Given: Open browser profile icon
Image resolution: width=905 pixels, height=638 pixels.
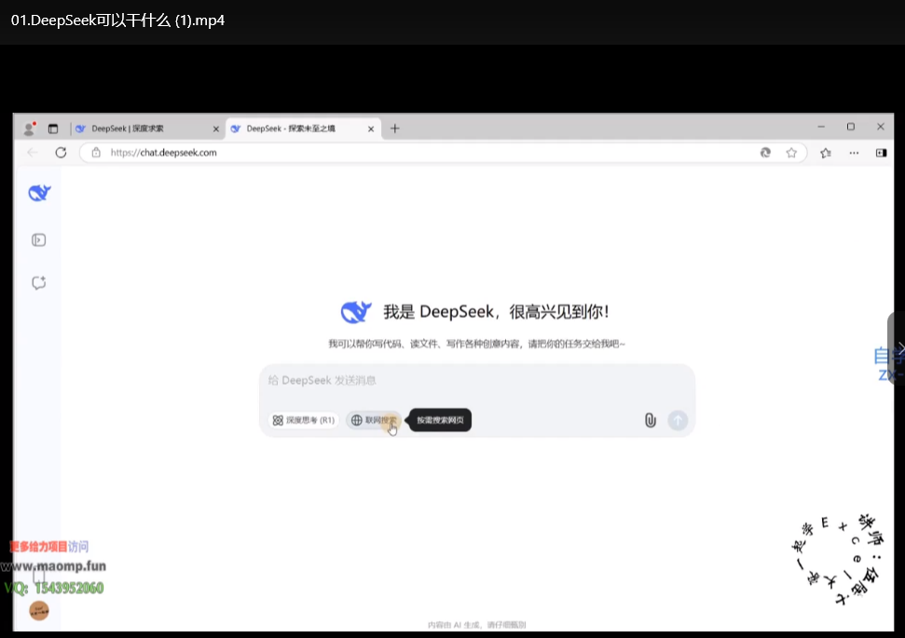Looking at the screenshot, I should click(x=29, y=129).
